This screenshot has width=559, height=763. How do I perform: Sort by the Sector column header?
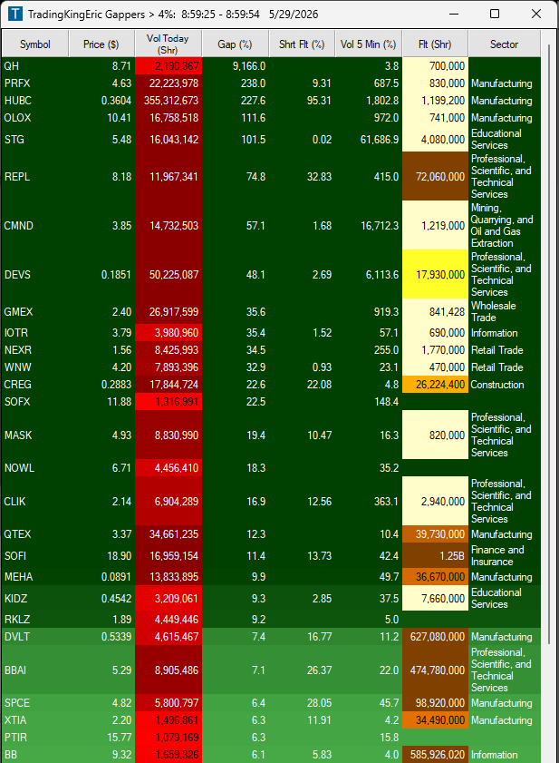point(504,44)
